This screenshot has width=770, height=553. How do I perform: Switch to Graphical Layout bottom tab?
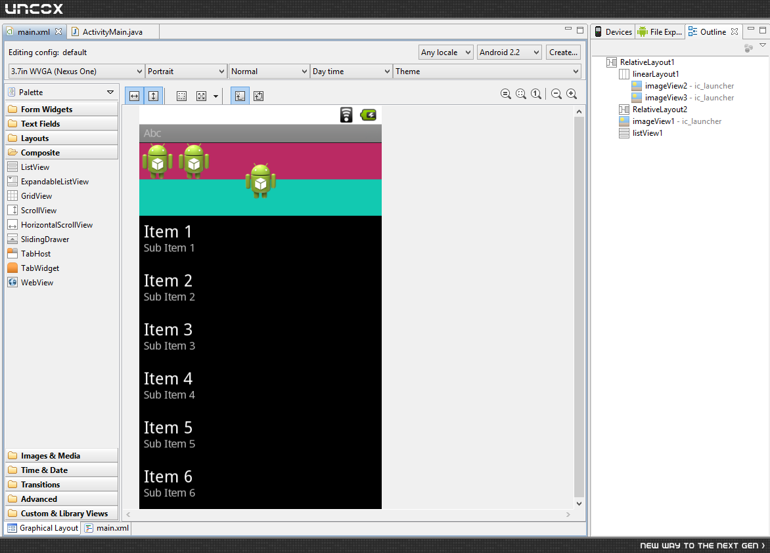(x=43, y=528)
